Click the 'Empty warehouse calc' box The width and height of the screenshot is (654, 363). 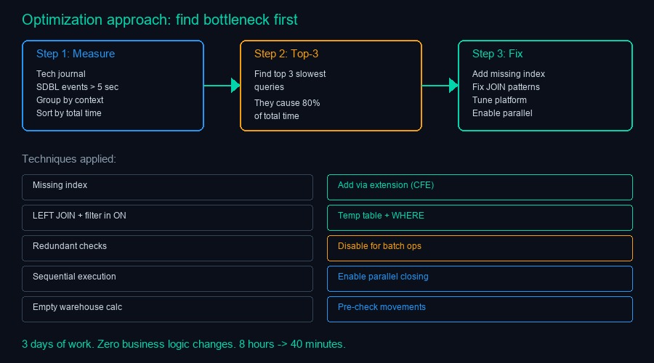167,309
